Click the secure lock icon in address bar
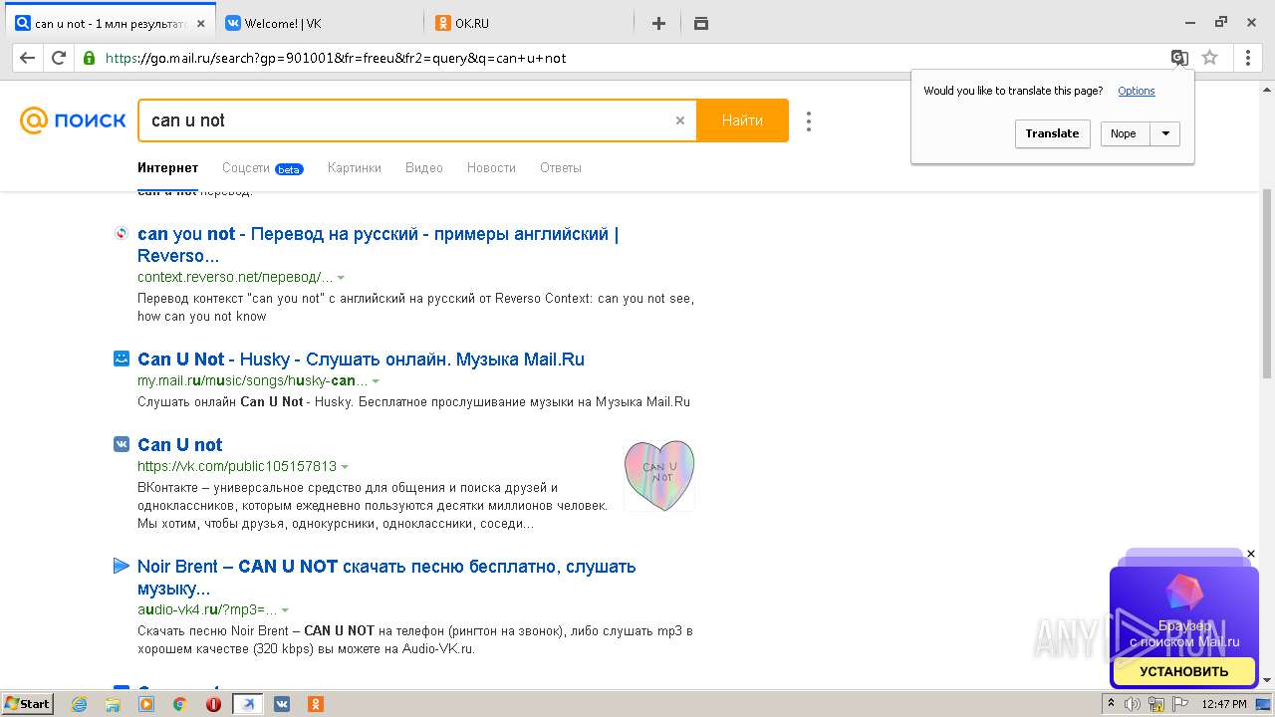This screenshot has height=717, width=1275. point(90,58)
